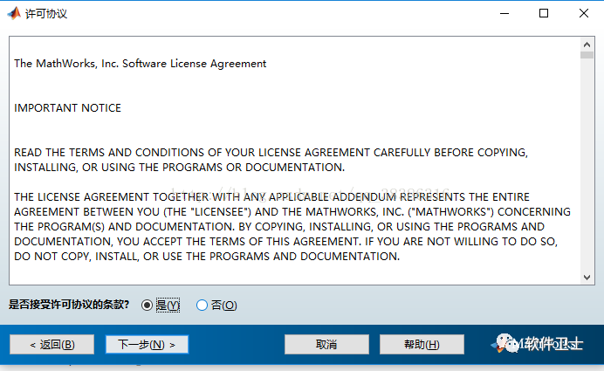Click the 返回(B) back button

[x=52, y=344]
